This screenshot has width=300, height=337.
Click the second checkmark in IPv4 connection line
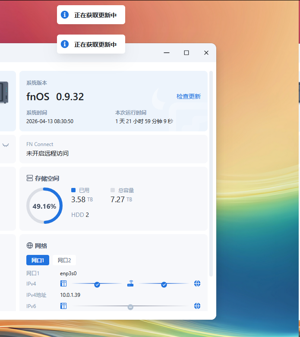click(x=164, y=285)
